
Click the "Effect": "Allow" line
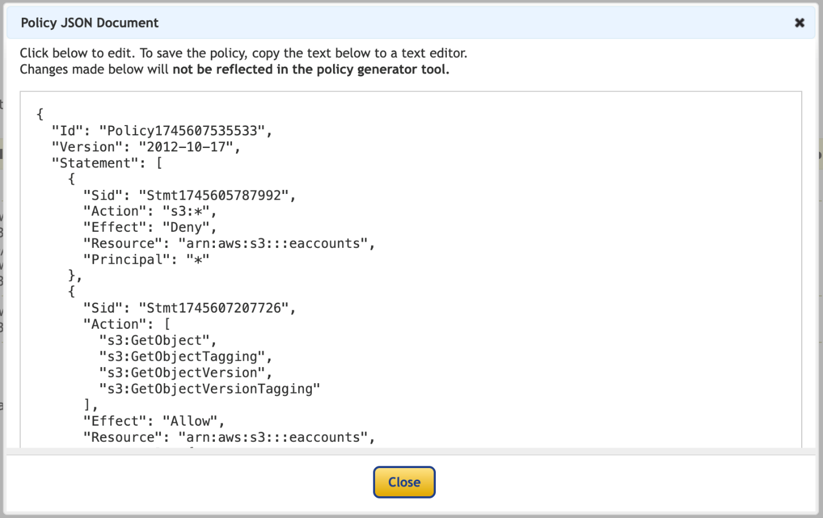154,421
